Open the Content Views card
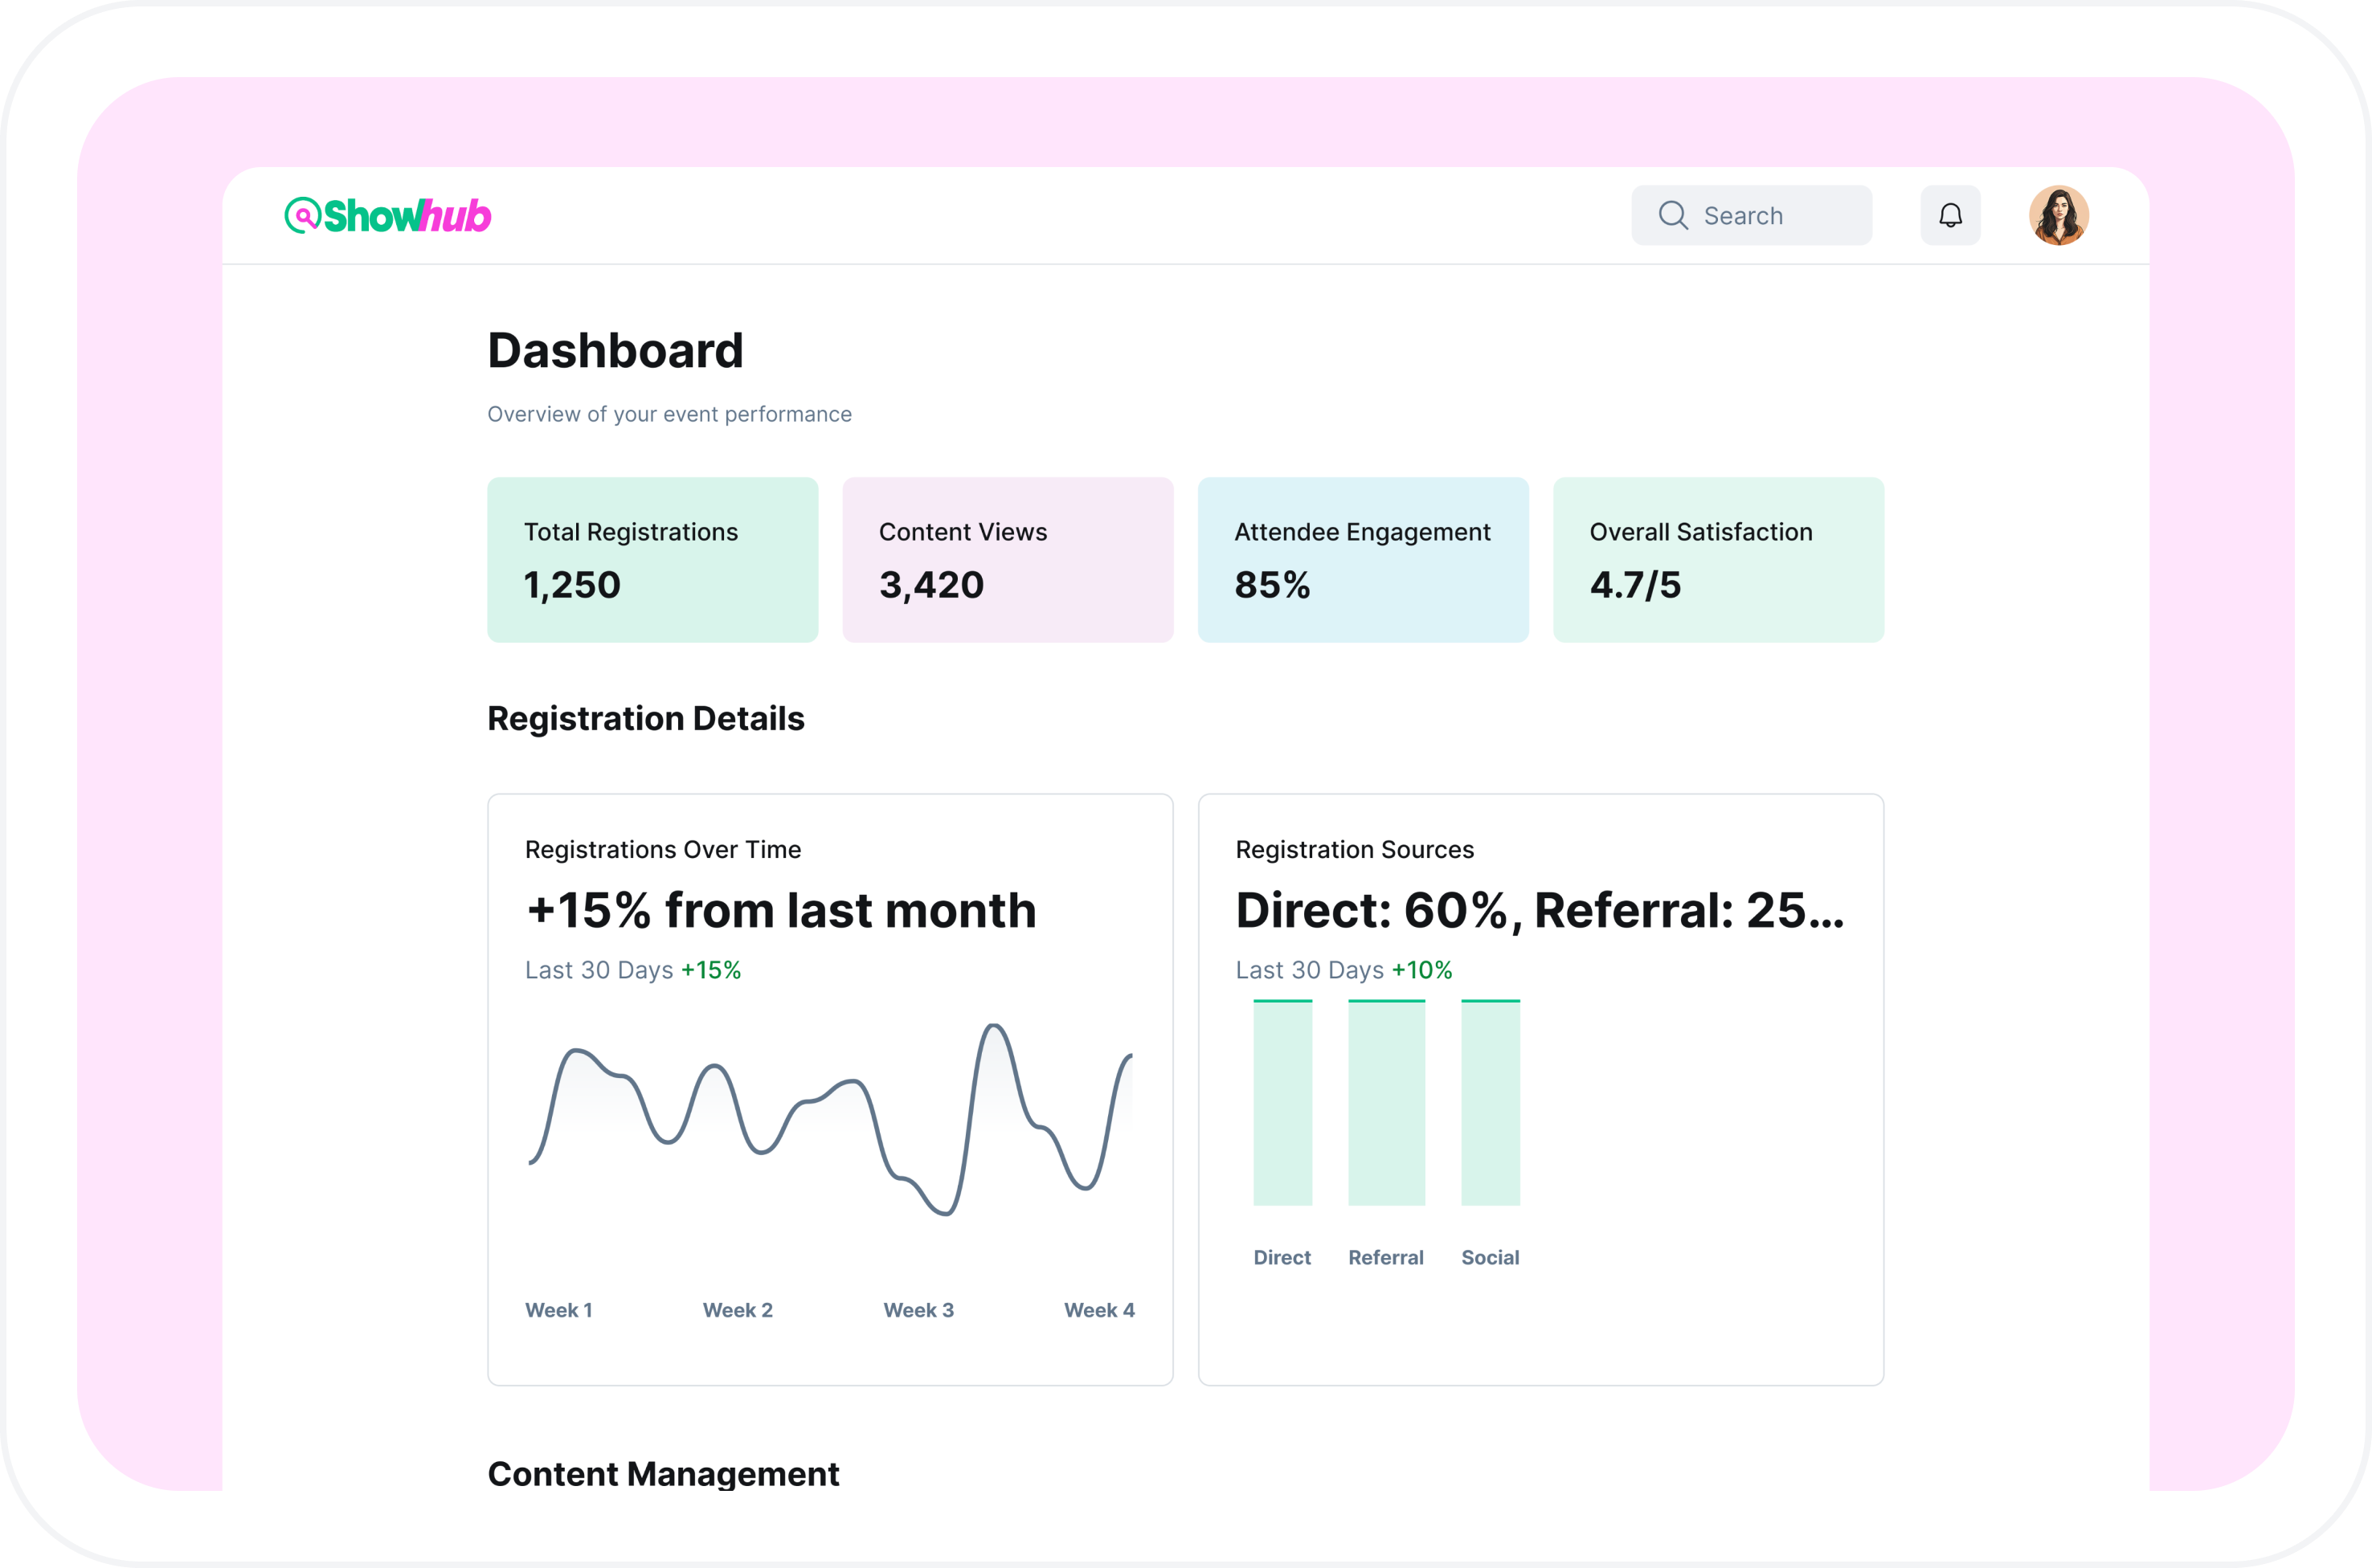2372x1568 pixels. [x=1007, y=559]
